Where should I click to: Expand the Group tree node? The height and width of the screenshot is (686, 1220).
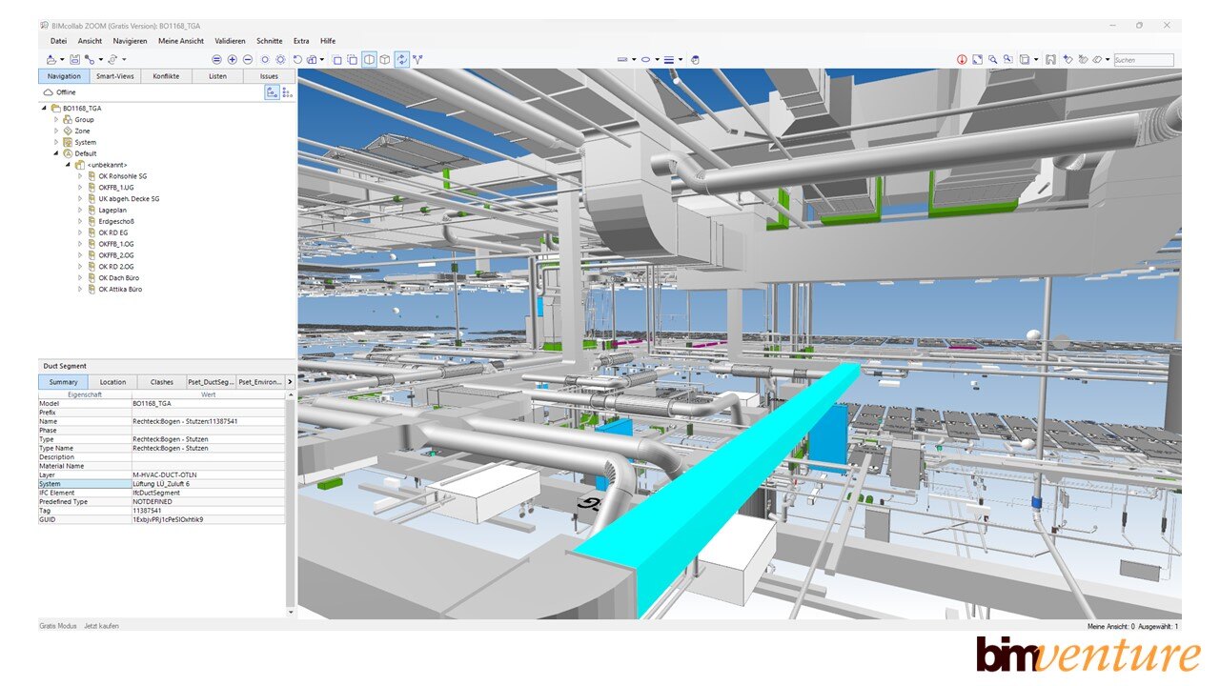(x=54, y=119)
